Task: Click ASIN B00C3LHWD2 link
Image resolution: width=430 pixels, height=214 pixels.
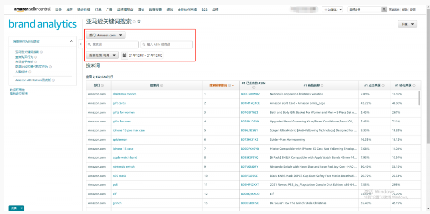Action: coord(251,94)
